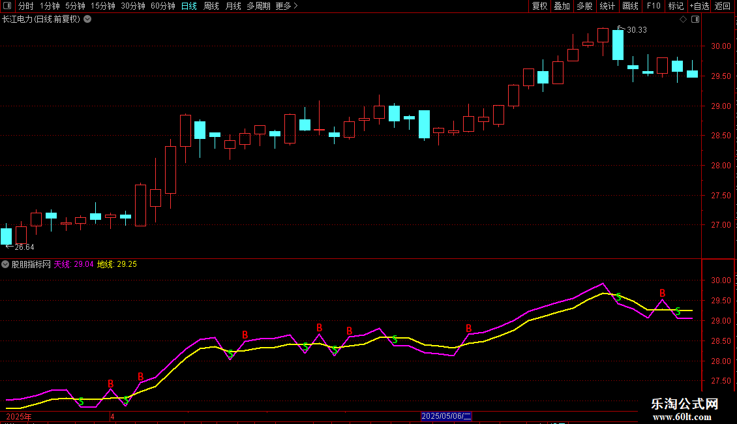Viewport: 737px width, 424px height.
Task: Click the window layout icon above price axis
Action: (695, 20)
